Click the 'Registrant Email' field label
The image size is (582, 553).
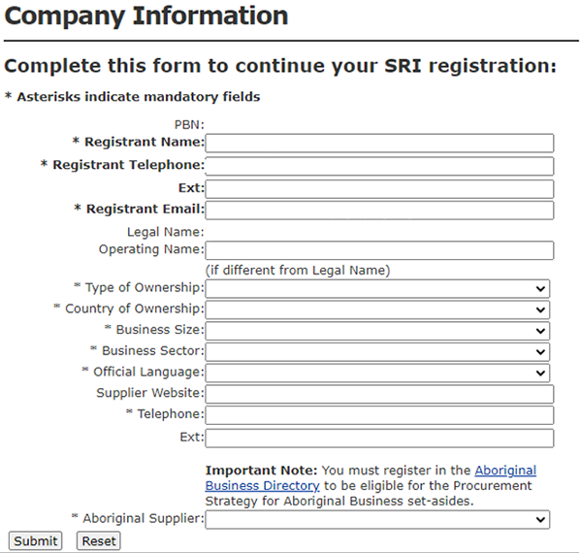(145, 209)
